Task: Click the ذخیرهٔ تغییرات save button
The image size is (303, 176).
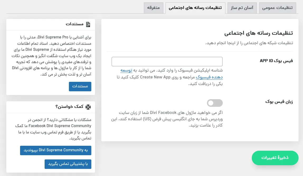Action: [275, 158]
